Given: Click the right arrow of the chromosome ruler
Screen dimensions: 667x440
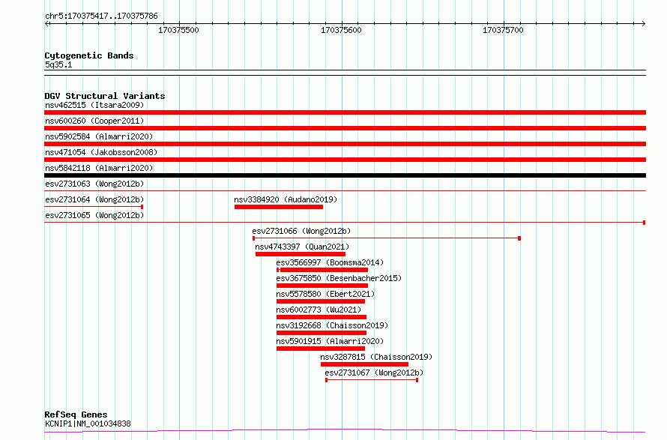Looking at the screenshot, I should 643,24.
